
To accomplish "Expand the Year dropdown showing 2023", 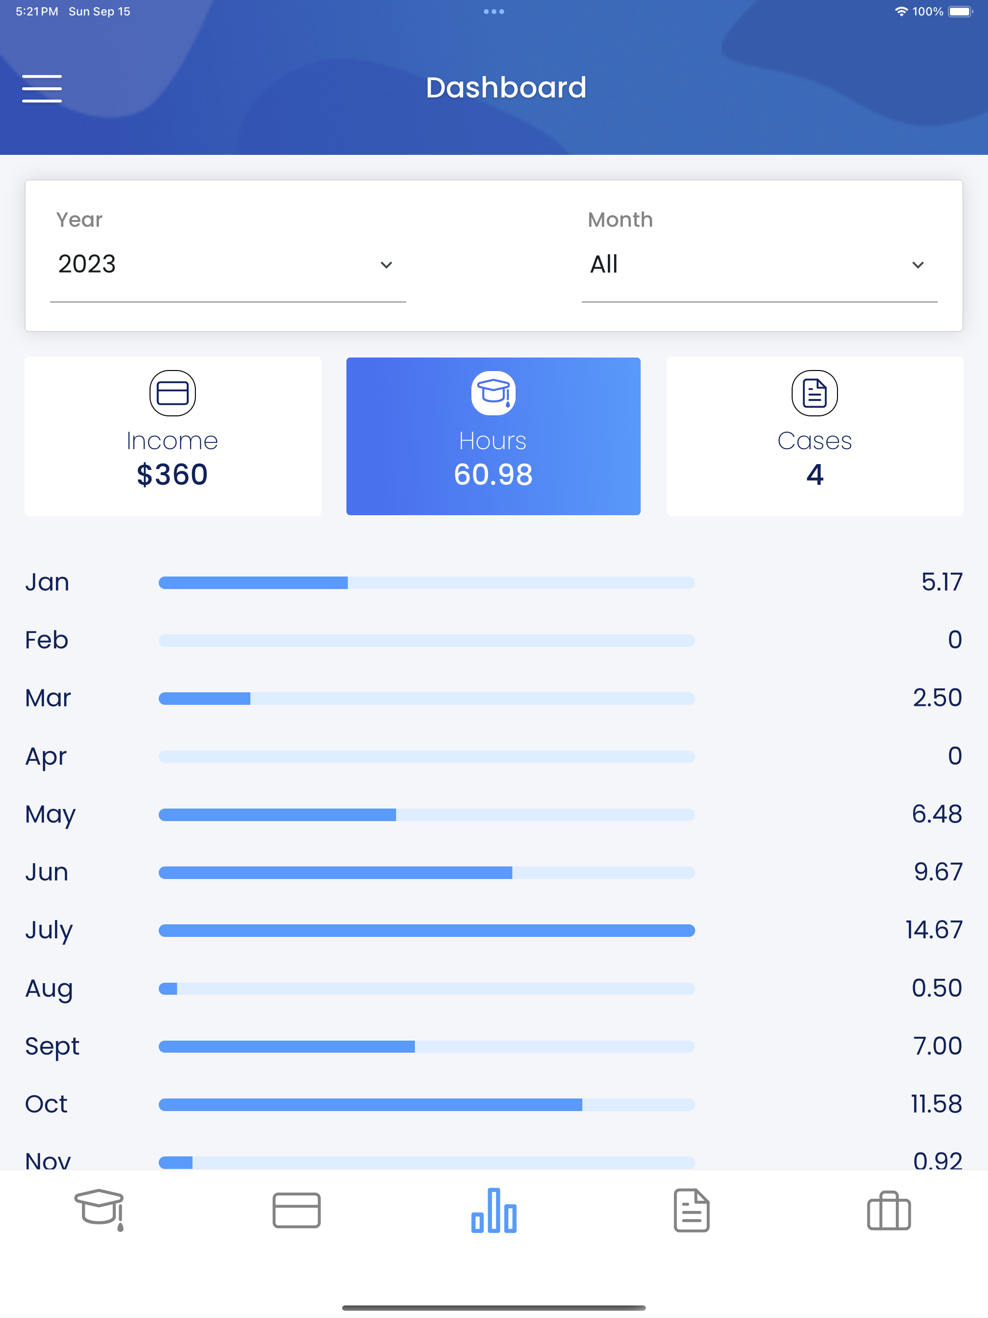I will [x=228, y=264].
